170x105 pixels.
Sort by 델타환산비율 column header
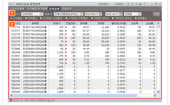(x=118, y=23)
